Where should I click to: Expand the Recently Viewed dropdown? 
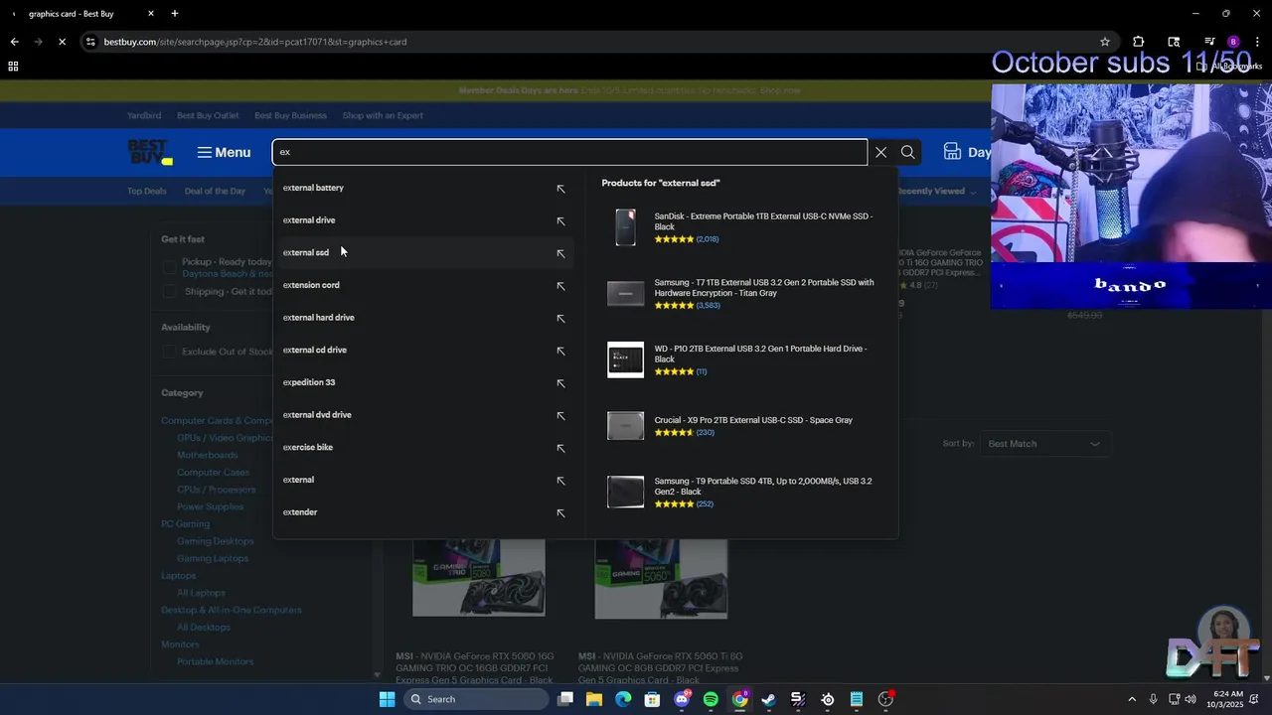click(936, 192)
